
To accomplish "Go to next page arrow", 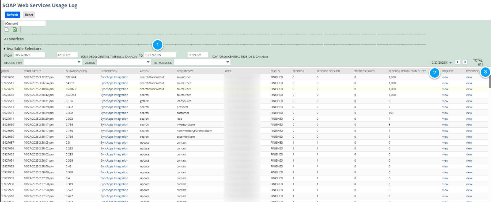I will (x=465, y=62).
